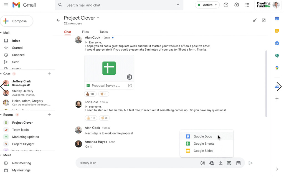This screenshot has height=177, width=284.
Task: Start a new chat with plus icon
Action: [49, 74]
